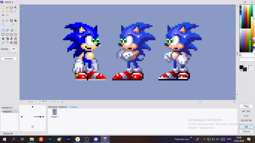Click the Opacity value field
This screenshot has height=143, width=255.
coord(14,49)
